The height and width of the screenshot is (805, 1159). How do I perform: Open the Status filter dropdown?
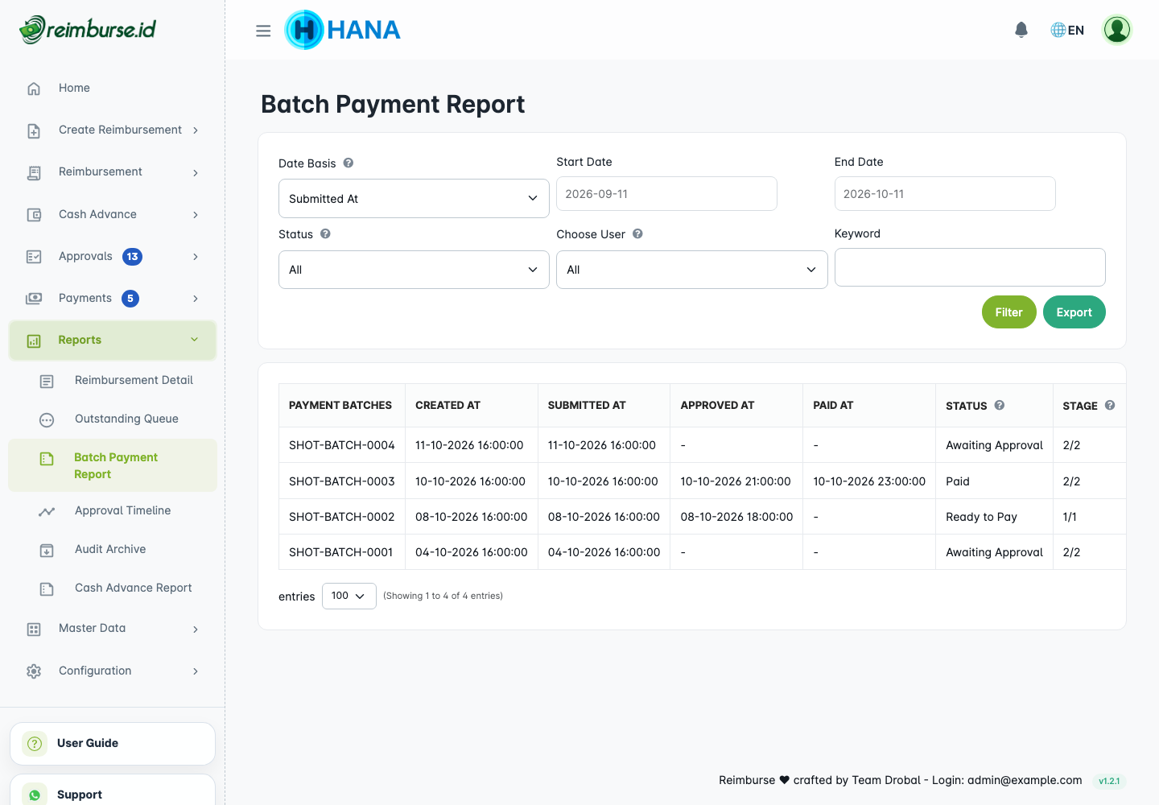414,270
